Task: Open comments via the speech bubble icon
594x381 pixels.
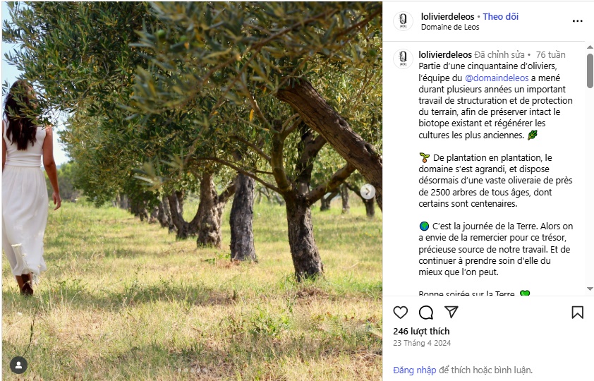Action: [426, 313]
